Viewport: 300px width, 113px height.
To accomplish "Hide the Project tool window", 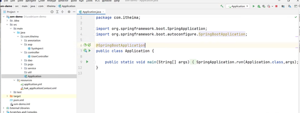I will tap(74, 12).
